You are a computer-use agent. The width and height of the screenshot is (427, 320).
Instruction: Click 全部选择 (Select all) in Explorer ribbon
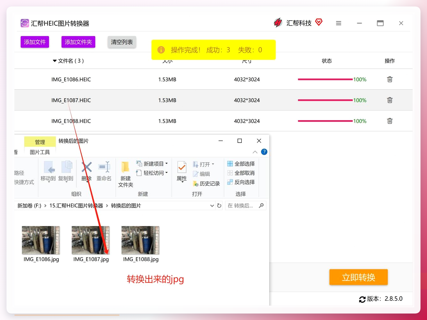tap(241, 164)
